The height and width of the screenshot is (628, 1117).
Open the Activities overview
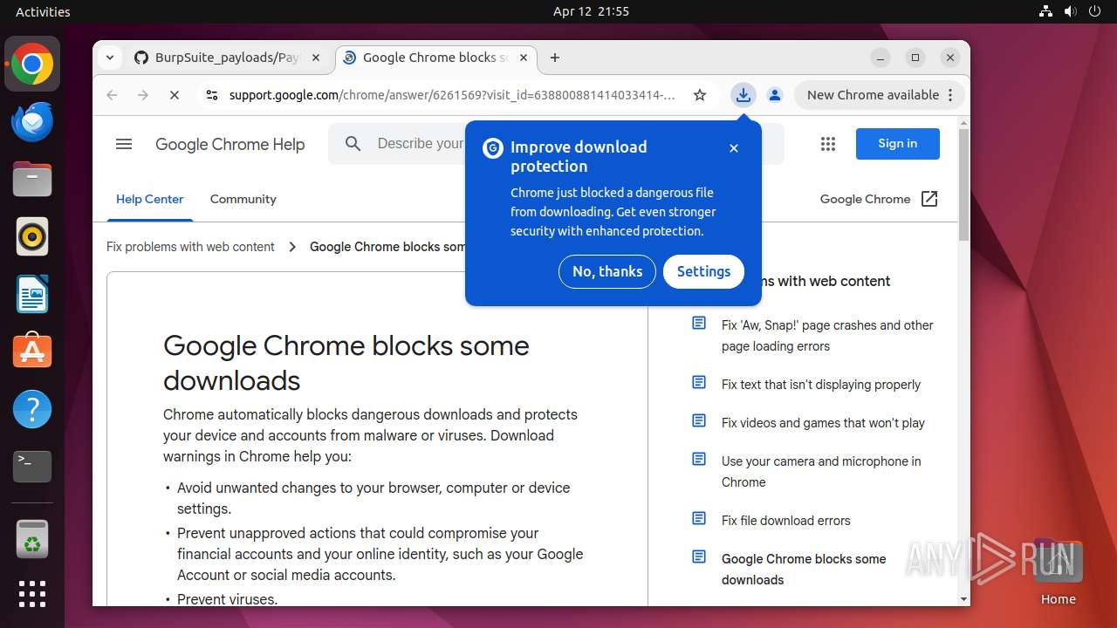(x=43, y=11)
